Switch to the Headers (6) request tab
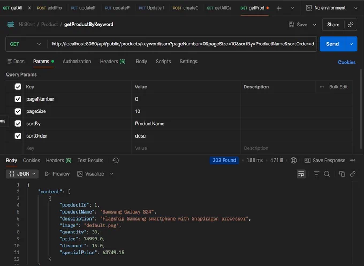The width and height of the screenshot is (364, 266). tap(112, 62)
